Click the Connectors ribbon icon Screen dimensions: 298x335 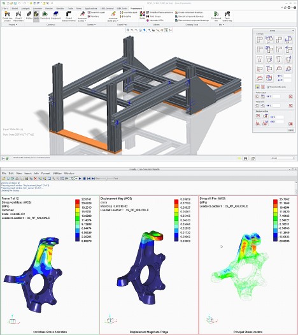45,15
